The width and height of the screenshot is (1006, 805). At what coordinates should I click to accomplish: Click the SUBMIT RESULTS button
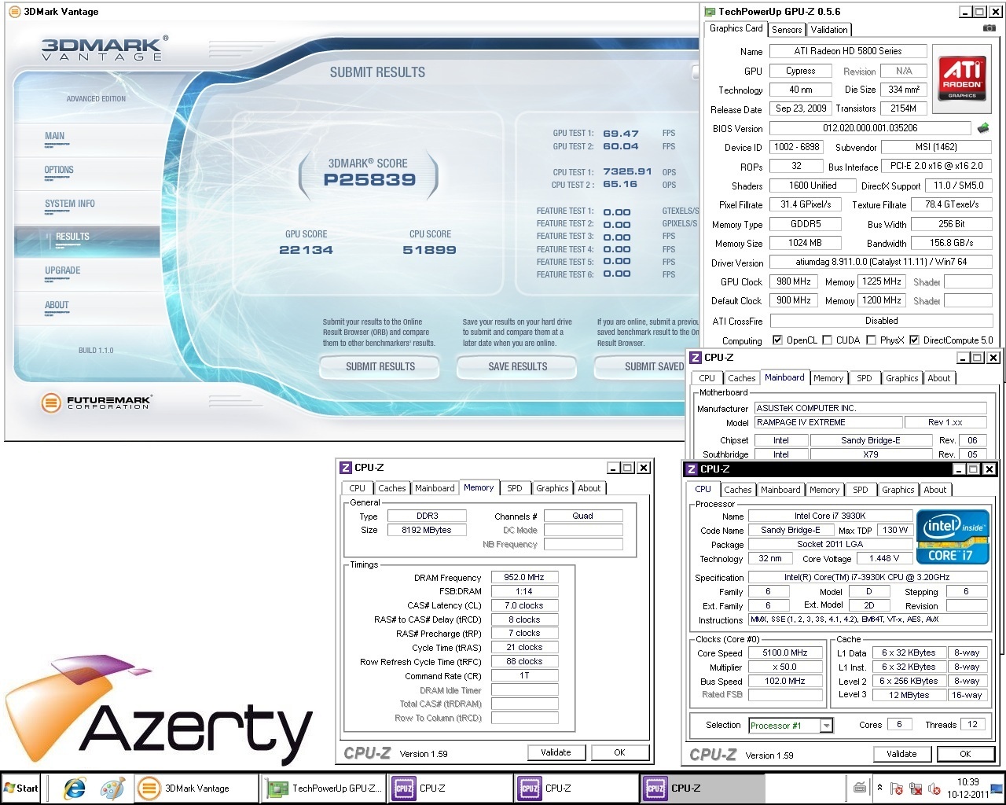coord(380,366)
